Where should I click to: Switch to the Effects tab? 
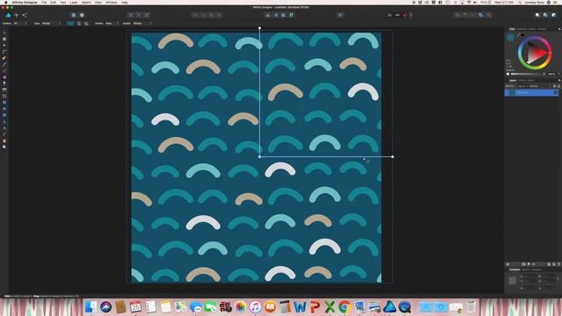click(522, 80)
